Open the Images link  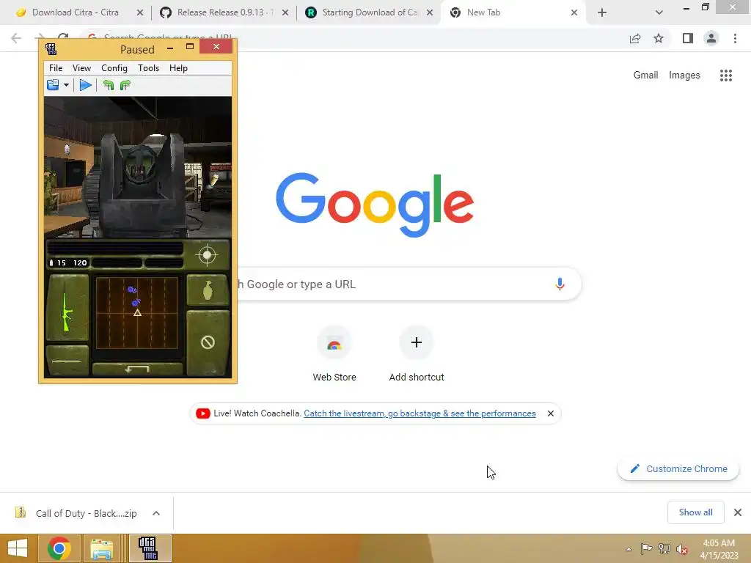coord(684,76)
